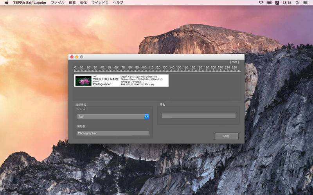Image resolution: width=313 pixels, height=195 pixels.
Task: Click the Wi-Fi status icon
Action: (261, 3)
